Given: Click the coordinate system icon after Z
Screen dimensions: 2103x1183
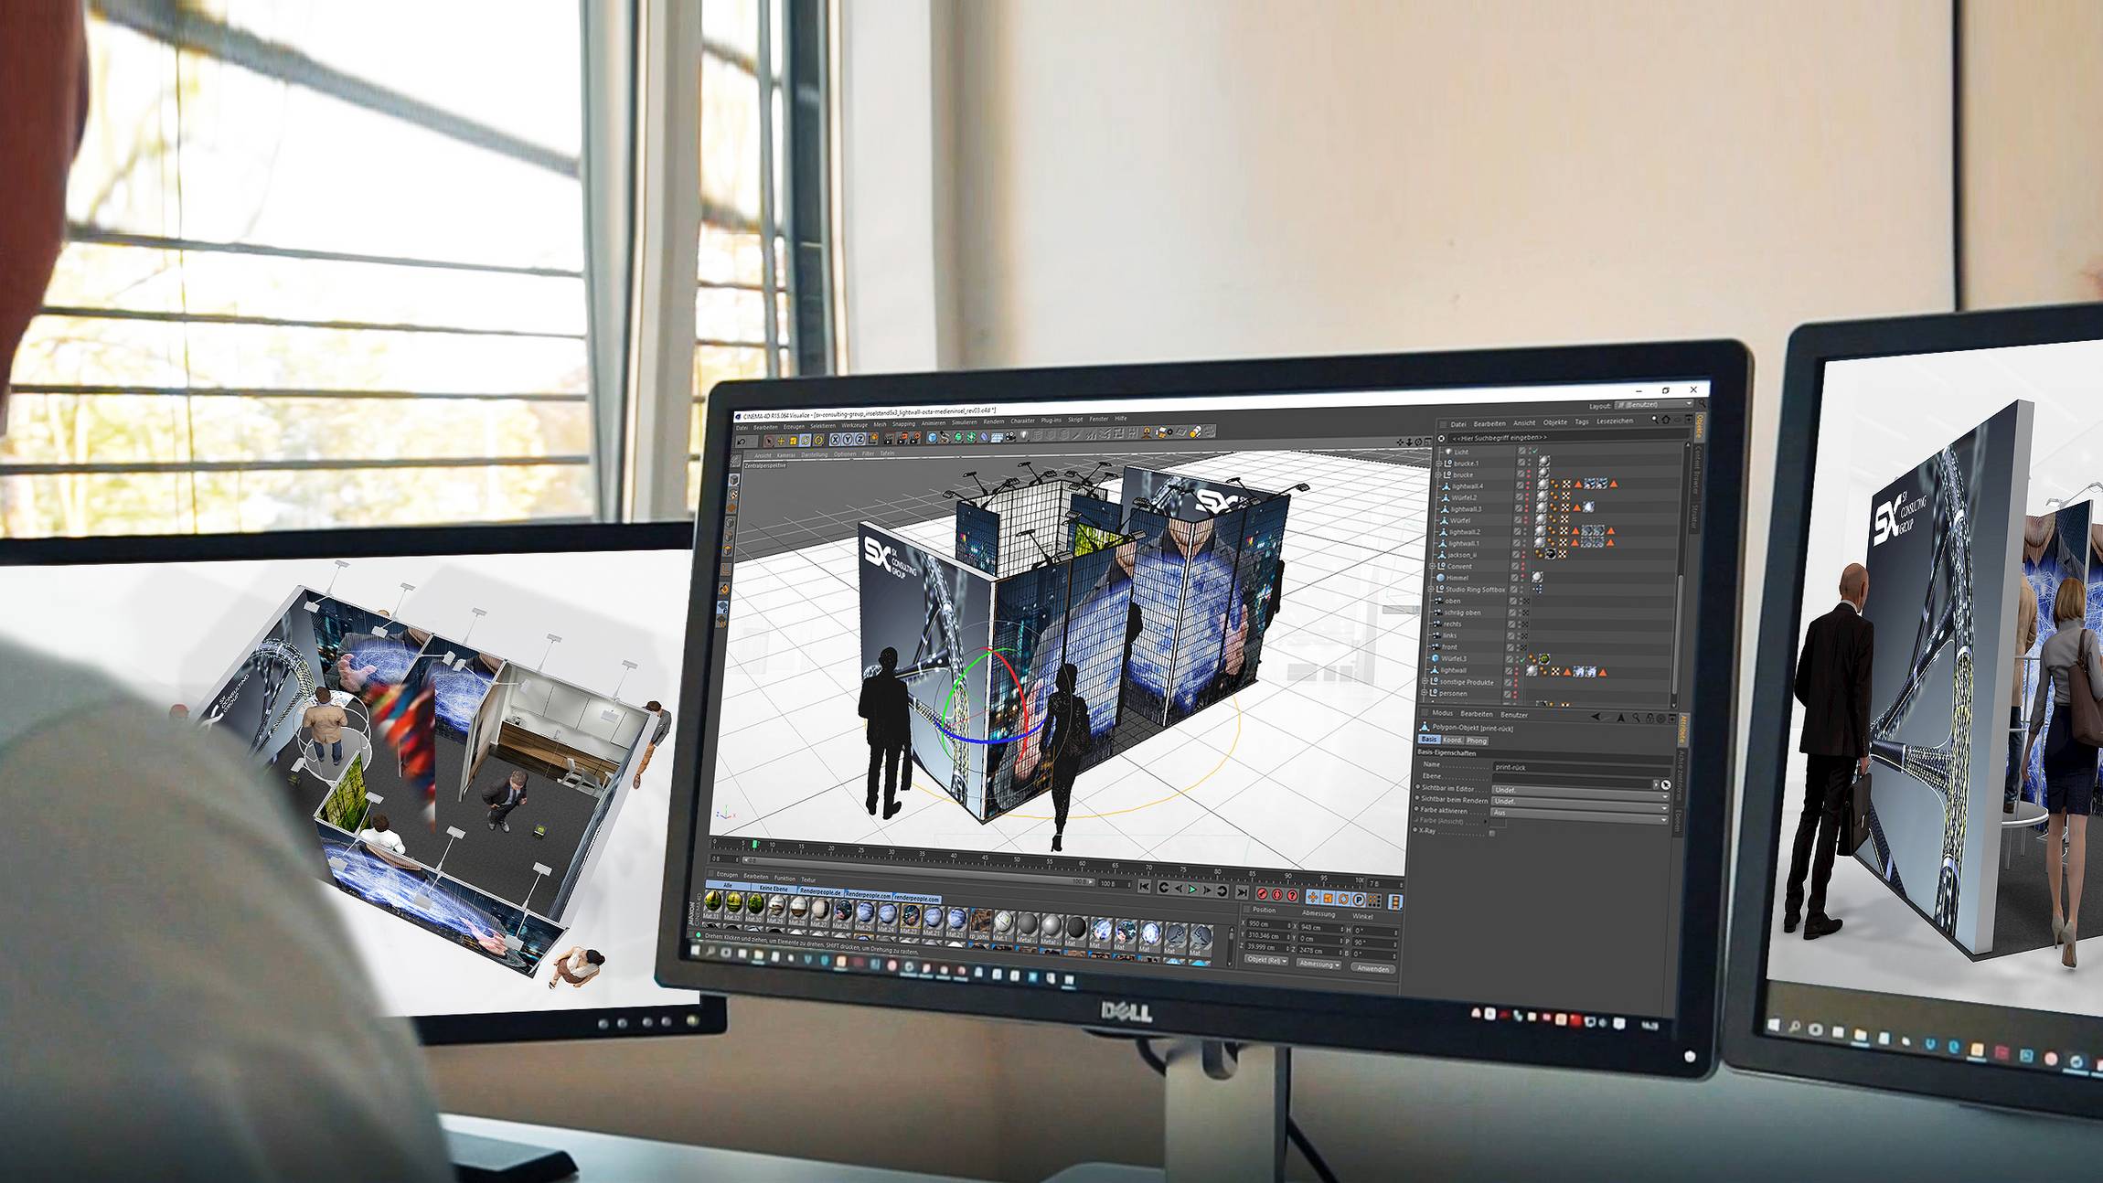Looking at the screenshot, I should pos(873,439).
